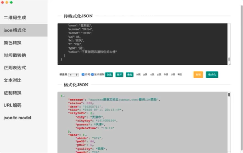
Task: Click the "date" value 20200711
Action: (92, 107)
